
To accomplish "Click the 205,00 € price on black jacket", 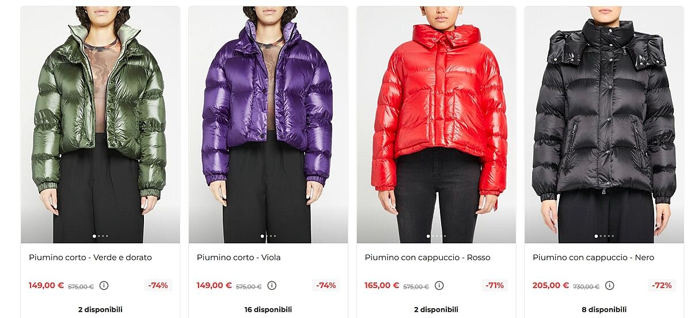I will (550, 285).
